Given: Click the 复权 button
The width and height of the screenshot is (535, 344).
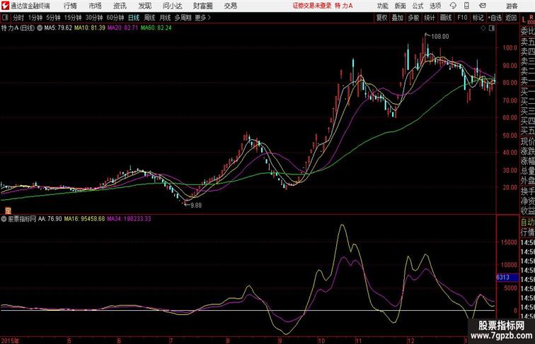Looking at the screenshot, I should pyautogui.click(x=382, y=18).
